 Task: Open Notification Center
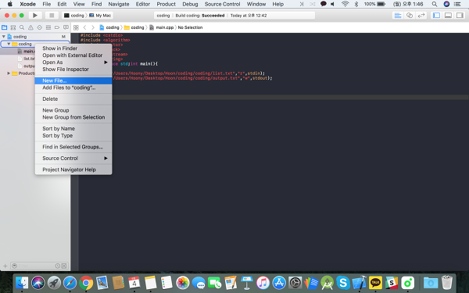tap(457, 4)
